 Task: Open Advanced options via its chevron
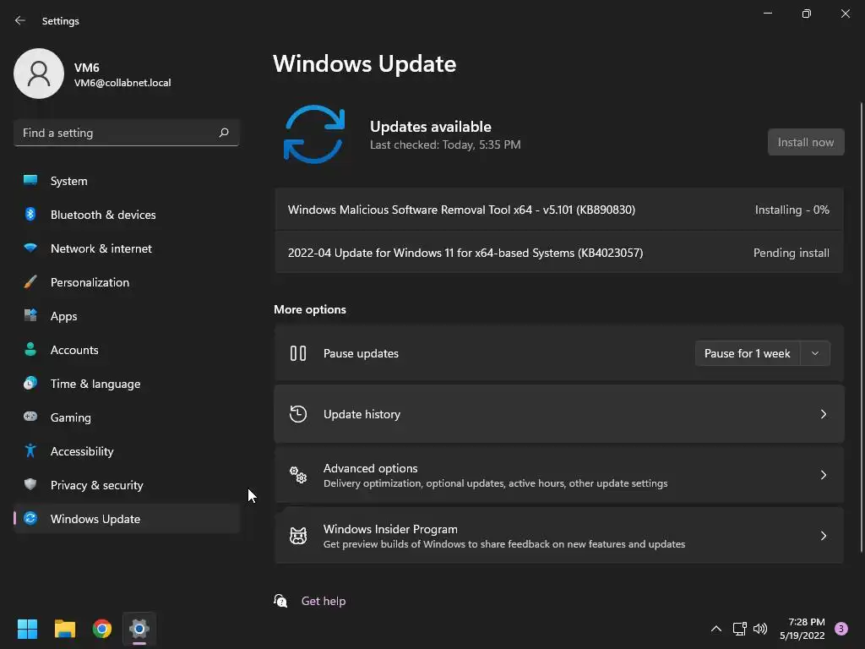[x=823, y=475]
